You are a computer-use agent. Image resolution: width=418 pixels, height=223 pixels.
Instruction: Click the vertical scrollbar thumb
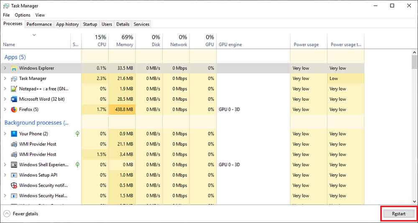click(414, 62)
